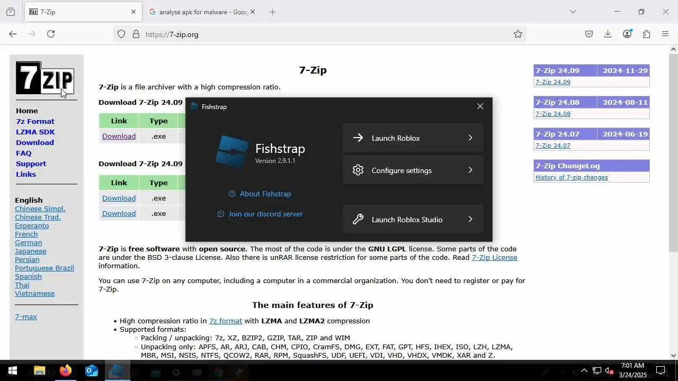
Task: Open File Explorer from the taskbar
Action: click(39, 370)
